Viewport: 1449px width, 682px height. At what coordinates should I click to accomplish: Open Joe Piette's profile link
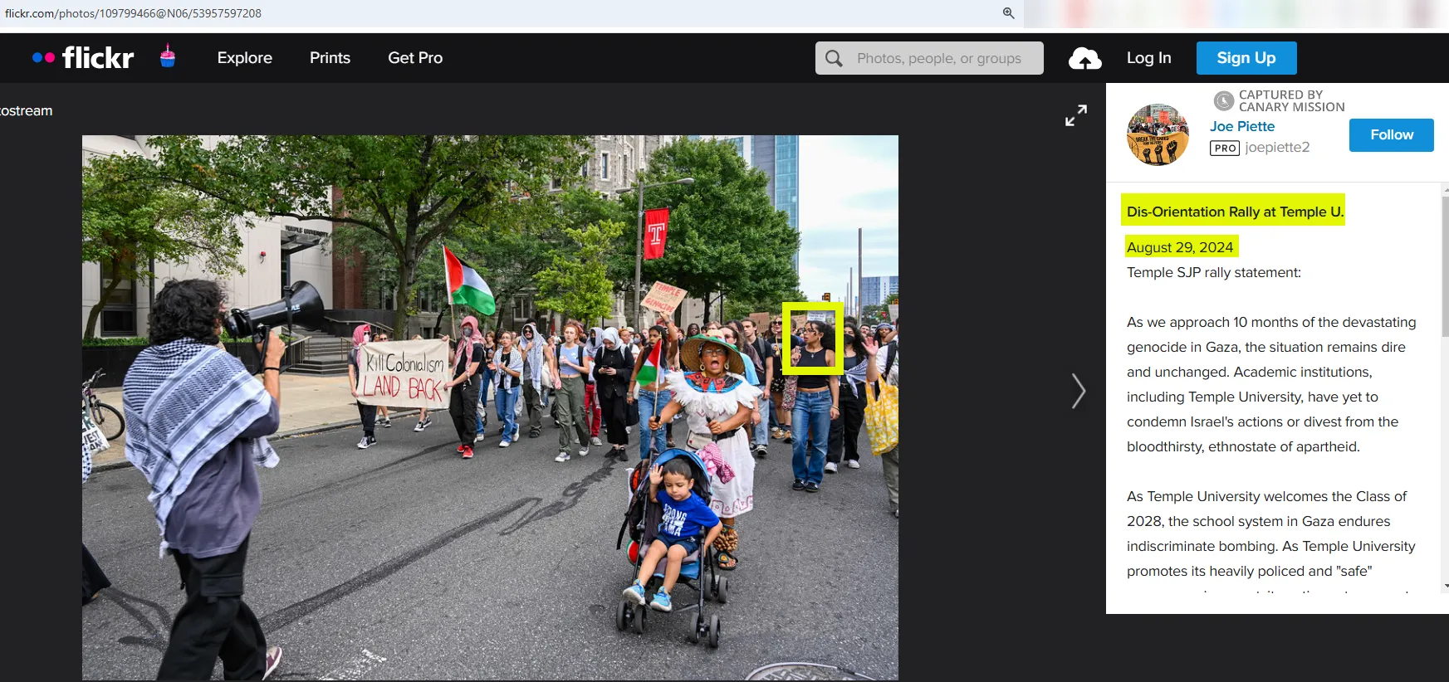(x=1241, y=126)
